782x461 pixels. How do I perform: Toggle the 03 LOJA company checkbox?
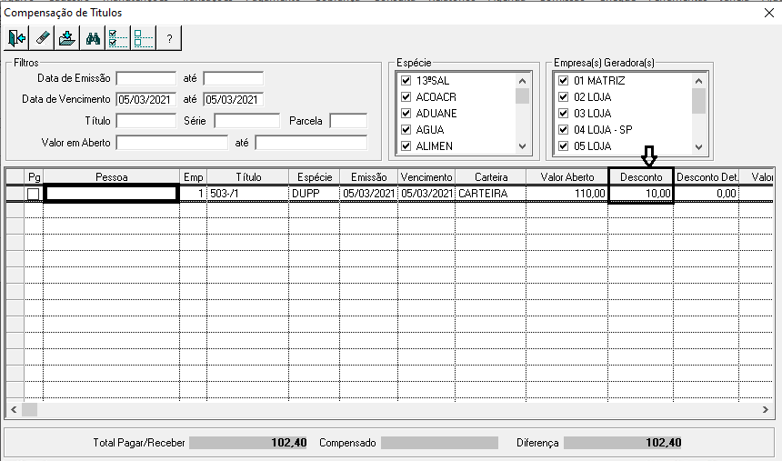point(564,114)
